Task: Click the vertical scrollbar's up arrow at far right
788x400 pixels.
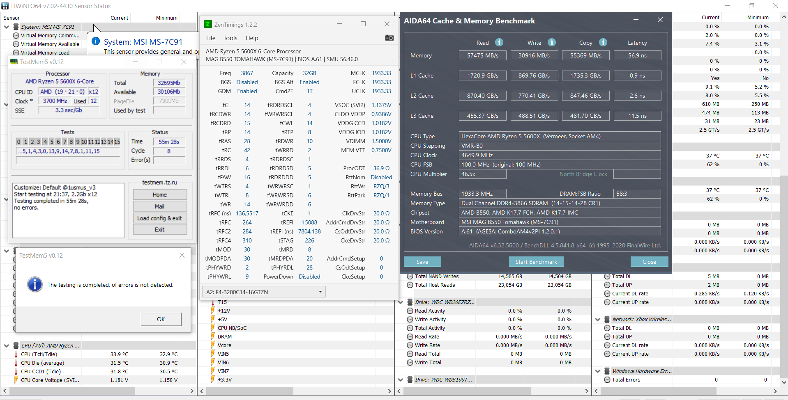Action: click(784, 17)
